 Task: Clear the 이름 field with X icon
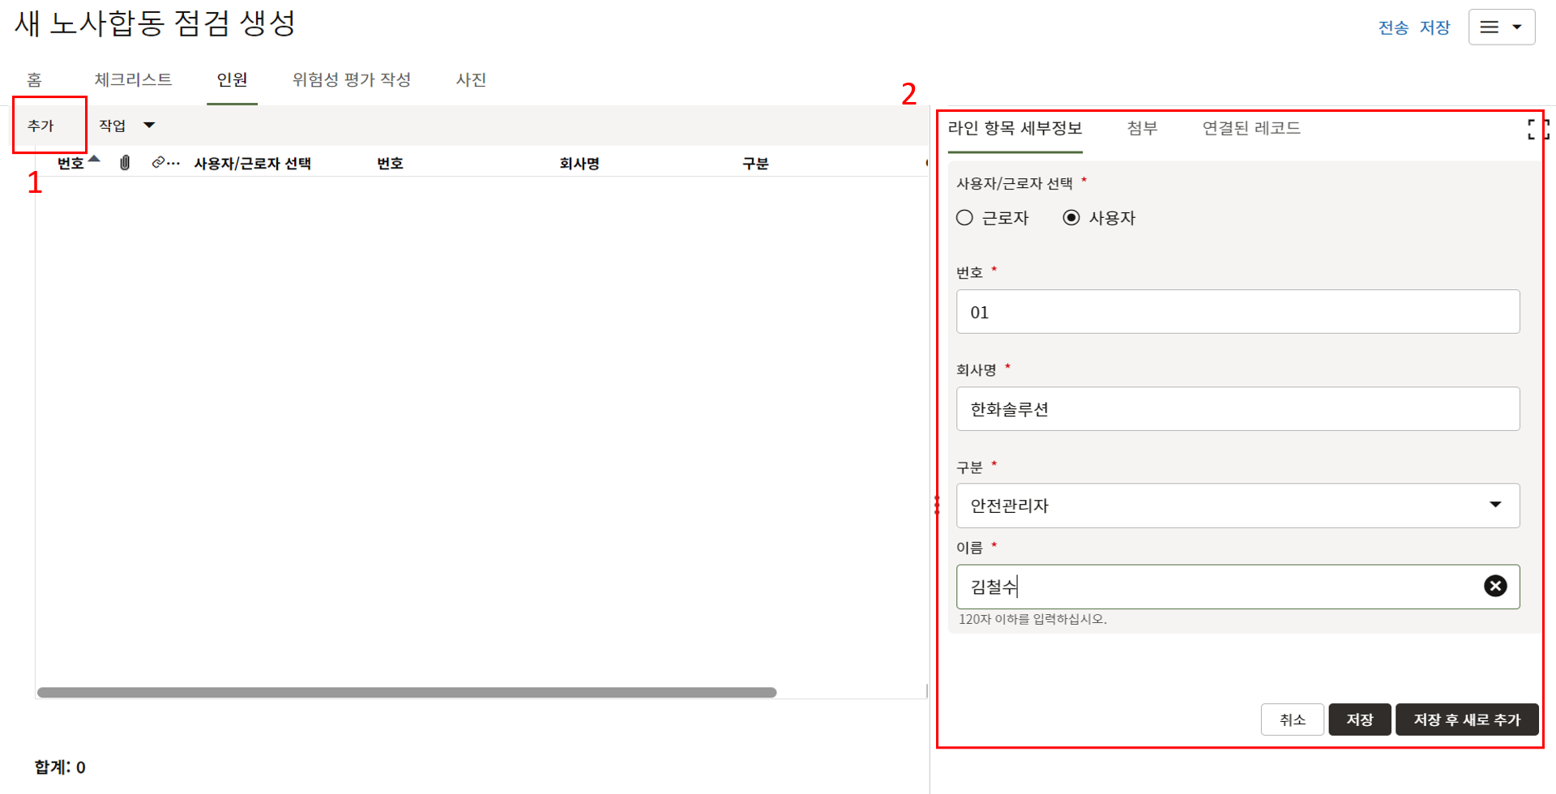click(1494, 586)
